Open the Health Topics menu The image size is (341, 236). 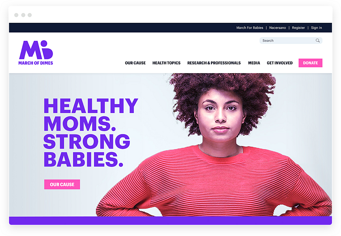[166, 63]
